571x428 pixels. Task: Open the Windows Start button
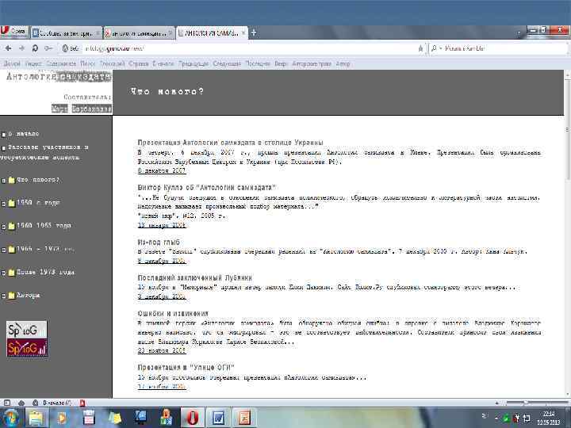pos(11,418)
